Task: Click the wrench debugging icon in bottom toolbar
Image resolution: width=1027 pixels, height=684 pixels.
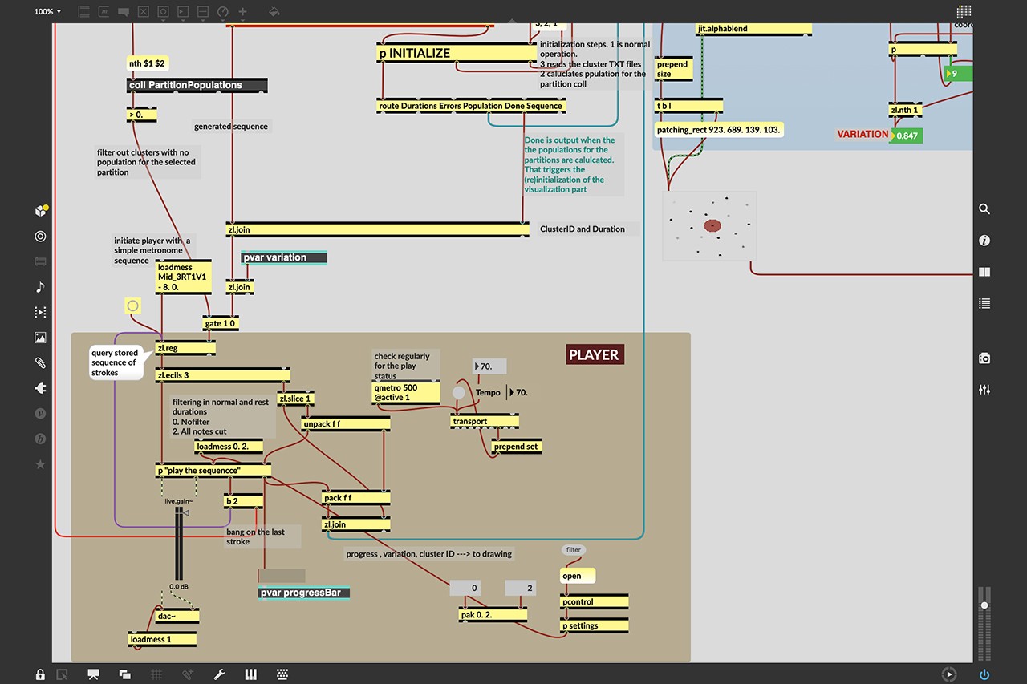Action: 219,674
